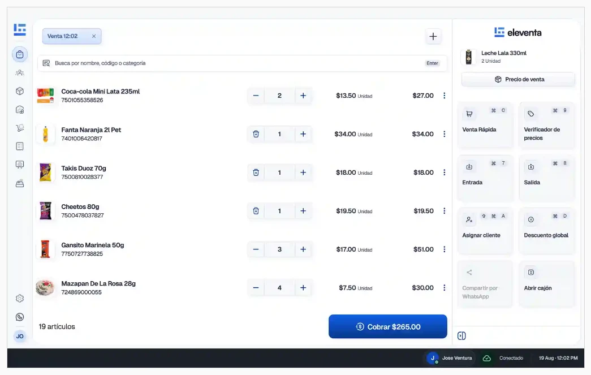This screenshot has height=375, width=591.
Task: Open the settings gear in sidebar
Action: 20,299
